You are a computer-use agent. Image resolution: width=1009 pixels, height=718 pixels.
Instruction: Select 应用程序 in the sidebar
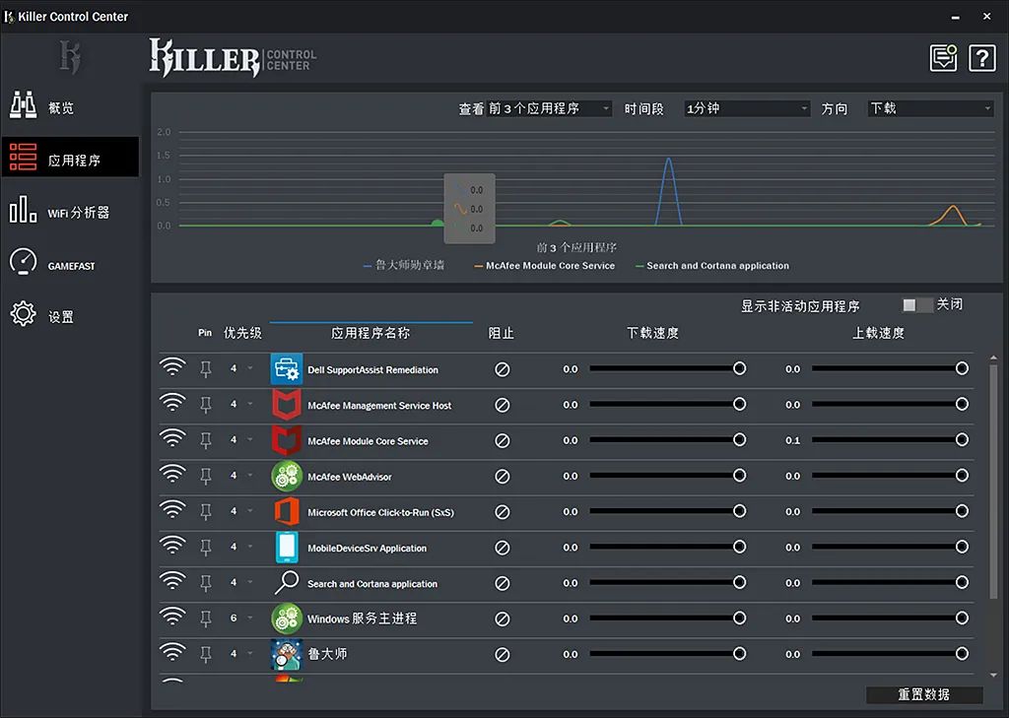[x=70, y=157]
